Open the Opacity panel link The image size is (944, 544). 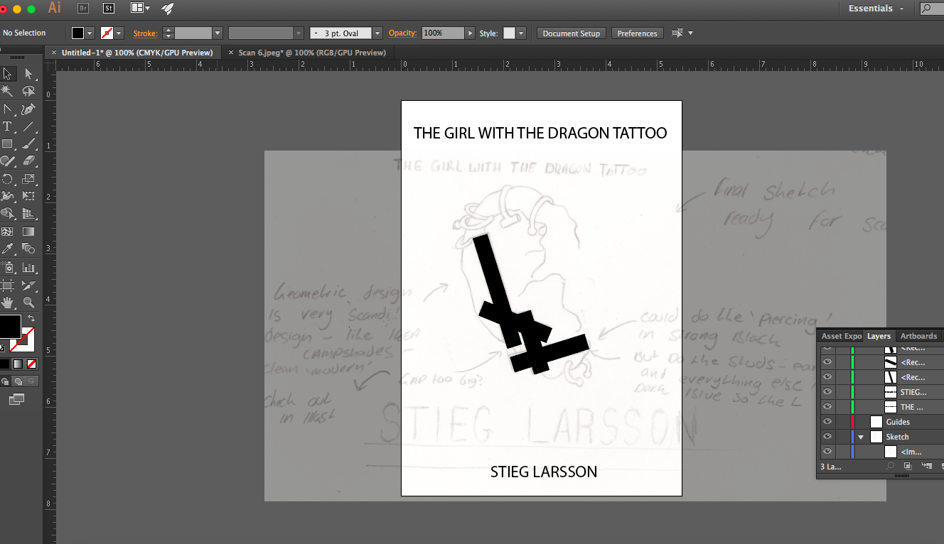pos(402,33)
